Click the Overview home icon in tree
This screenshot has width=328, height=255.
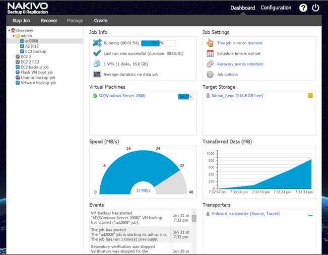tap(13, 30)
